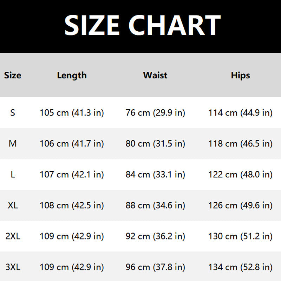The image size is (281, 281).
Task: Click the 107 cm (42.1 in) length cell
Action: tap(72, 175)
